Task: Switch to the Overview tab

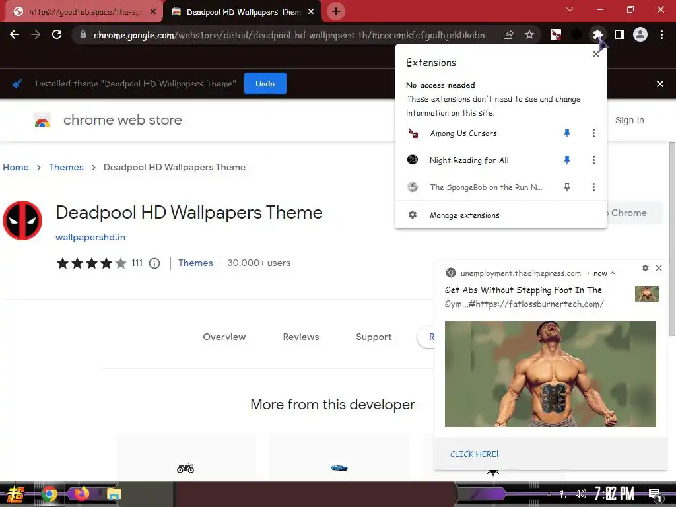Action: 224,337
